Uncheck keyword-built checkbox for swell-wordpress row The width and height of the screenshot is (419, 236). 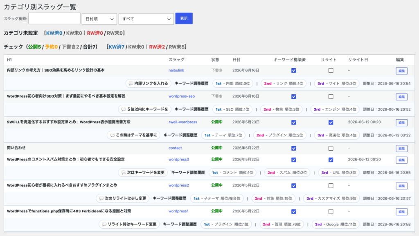[x=294, y=122]
